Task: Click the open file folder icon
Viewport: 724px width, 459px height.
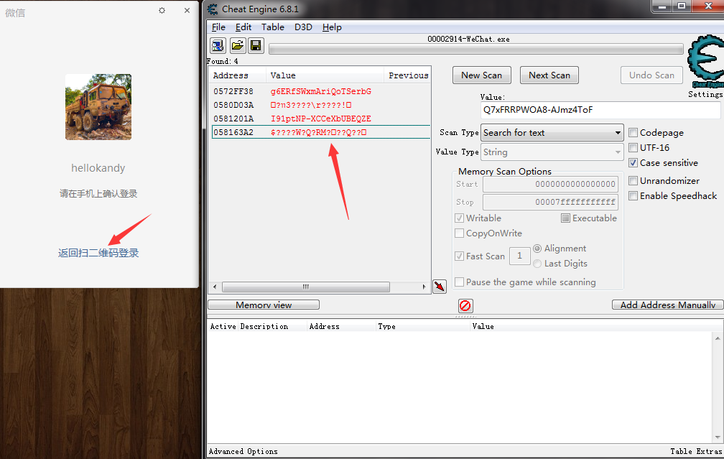Action: [237, 45]
